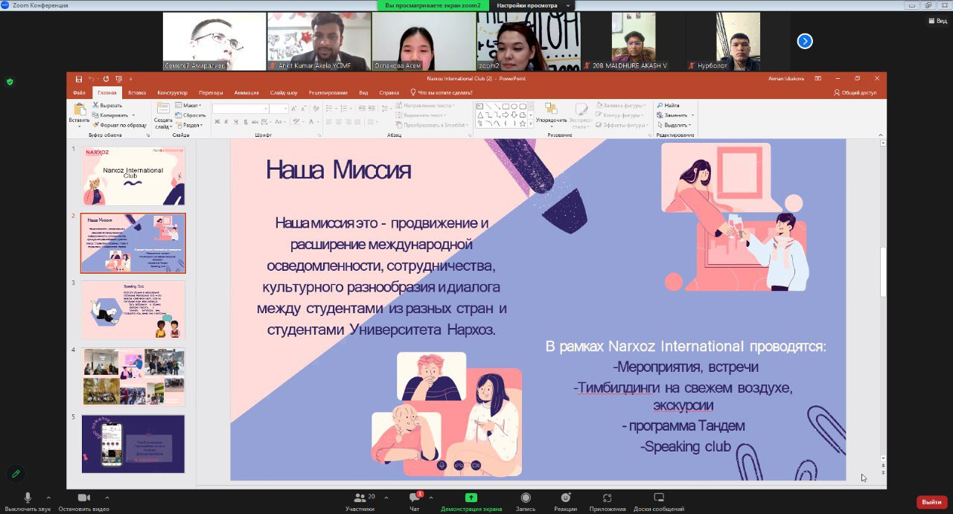This screenshot has width=953, height=514.
Task: Select the Speaking Club slide 3 thumbnail
Action: tap(133, 309)
